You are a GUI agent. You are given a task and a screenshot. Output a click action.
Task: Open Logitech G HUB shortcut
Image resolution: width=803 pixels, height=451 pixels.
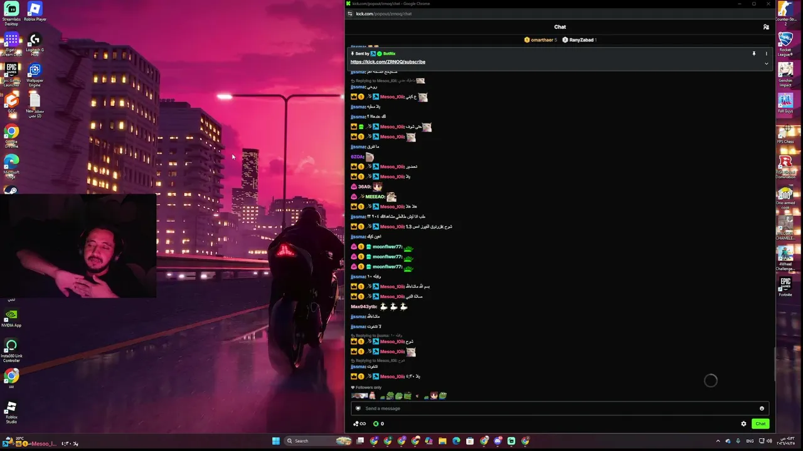(35, 44)
